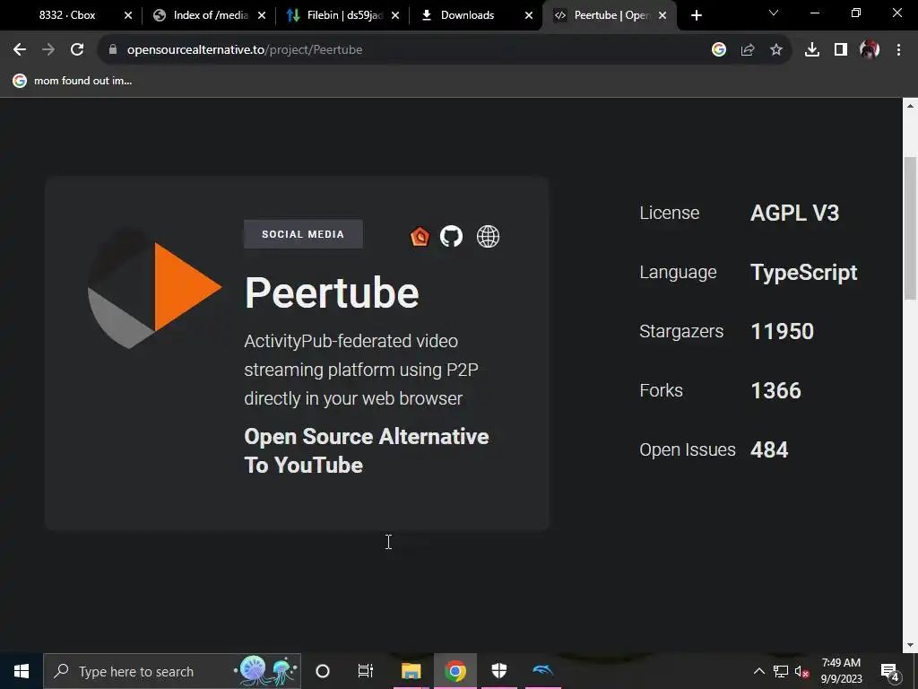Open the Chrome downloads toolbar icon
The width and height of the screenshot is (918, 689).
coord(812,50)
